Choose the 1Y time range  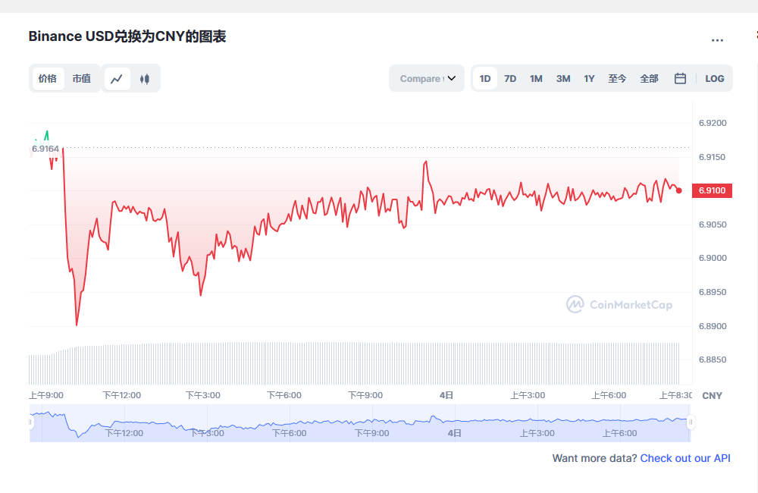click(x=589, y=78)
